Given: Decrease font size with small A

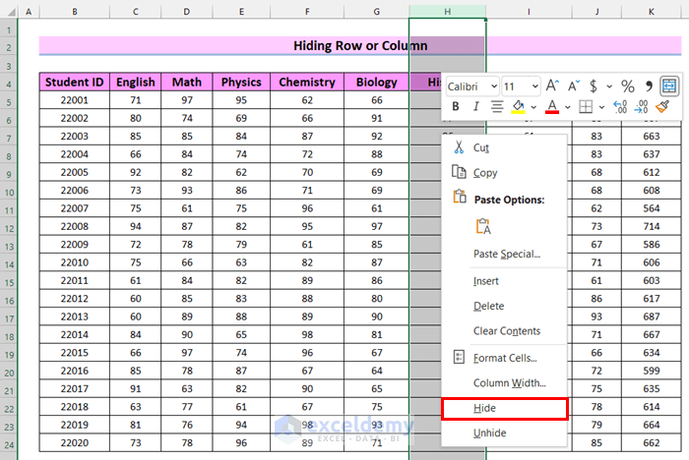Looking at the screenshot, I should (574, 86).
